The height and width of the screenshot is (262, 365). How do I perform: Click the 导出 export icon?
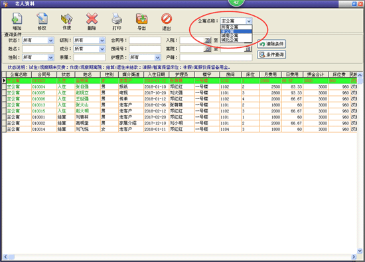pos(141,19)
